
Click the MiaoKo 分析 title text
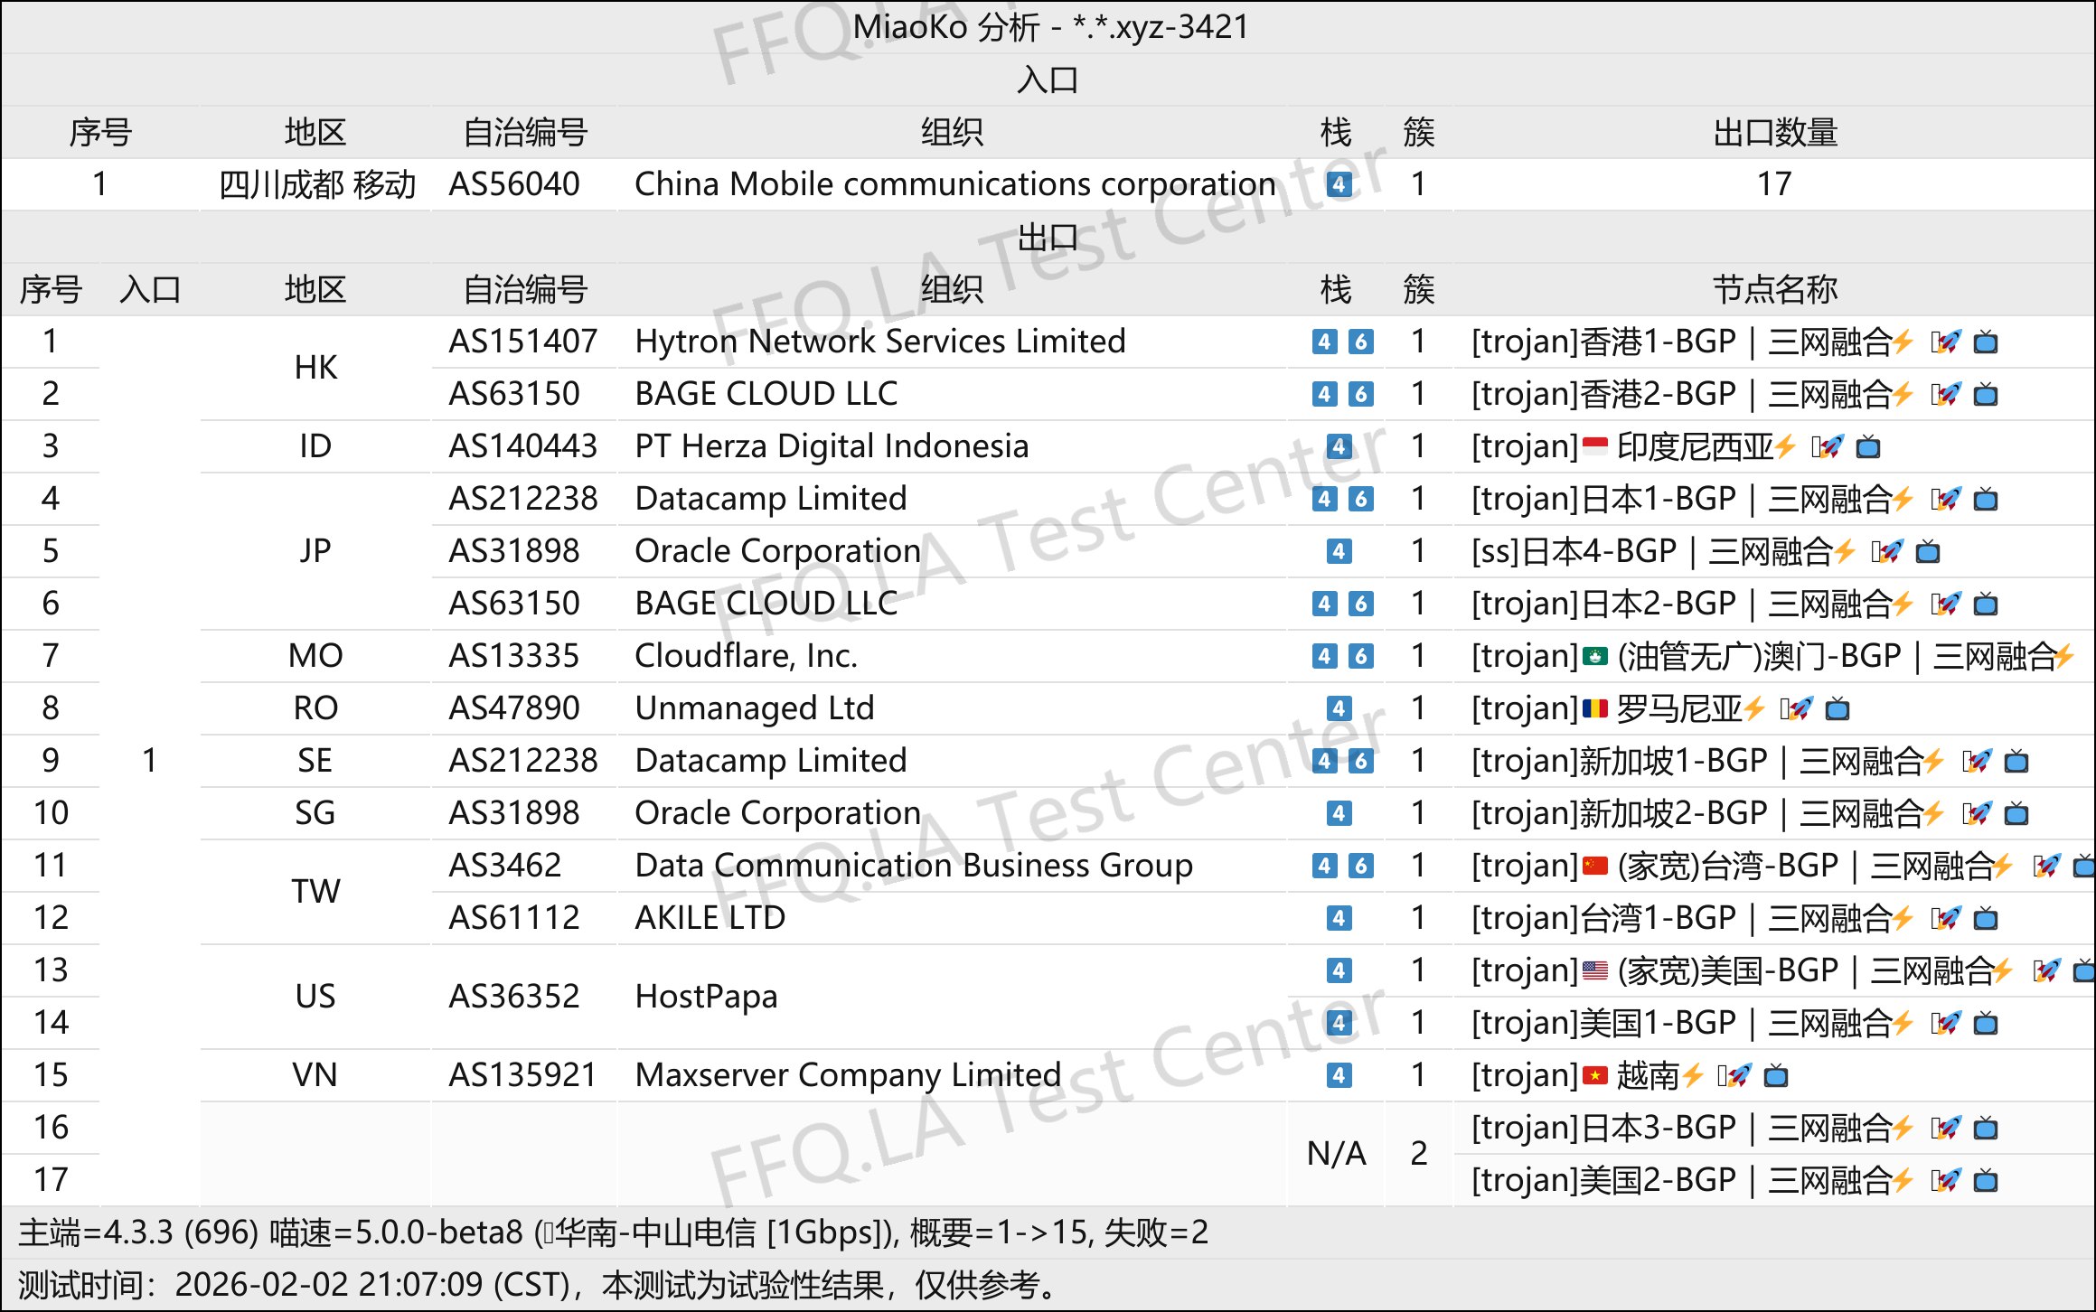coord(1050,27)
